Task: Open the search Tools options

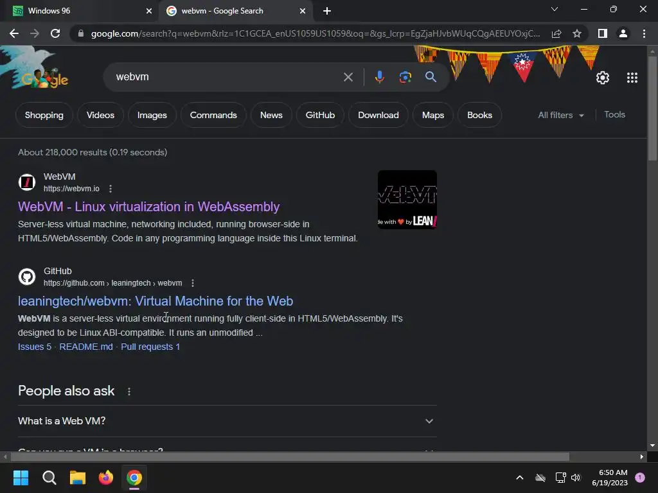Action: pos(614,114)
